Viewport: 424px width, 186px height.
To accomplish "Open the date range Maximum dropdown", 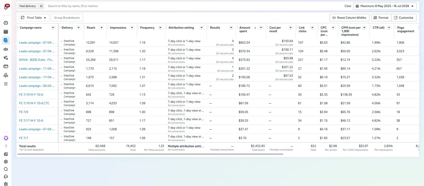I will pos(385,6).
